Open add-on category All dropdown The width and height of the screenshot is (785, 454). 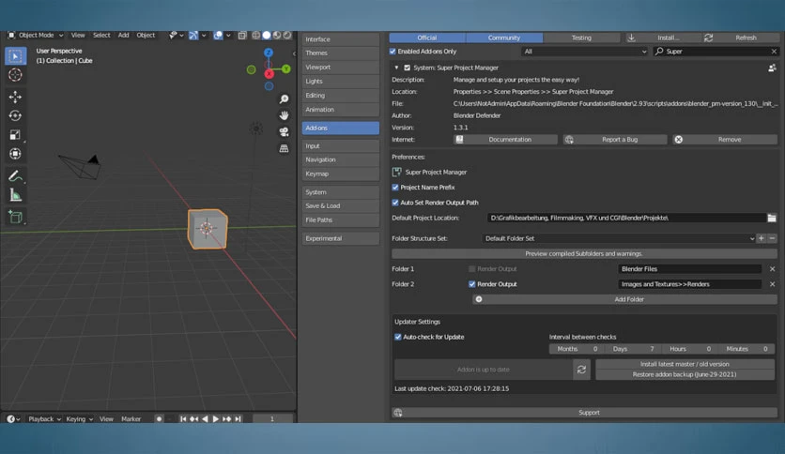[585, 52]
